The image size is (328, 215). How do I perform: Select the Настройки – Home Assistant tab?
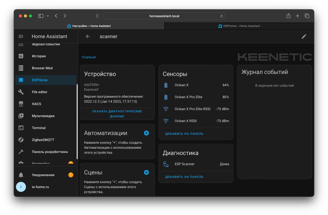(x=89, y=26)
